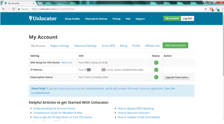Click the 'IP Address' row label
This screenshot has height=124, width=224.
(36, 70)
